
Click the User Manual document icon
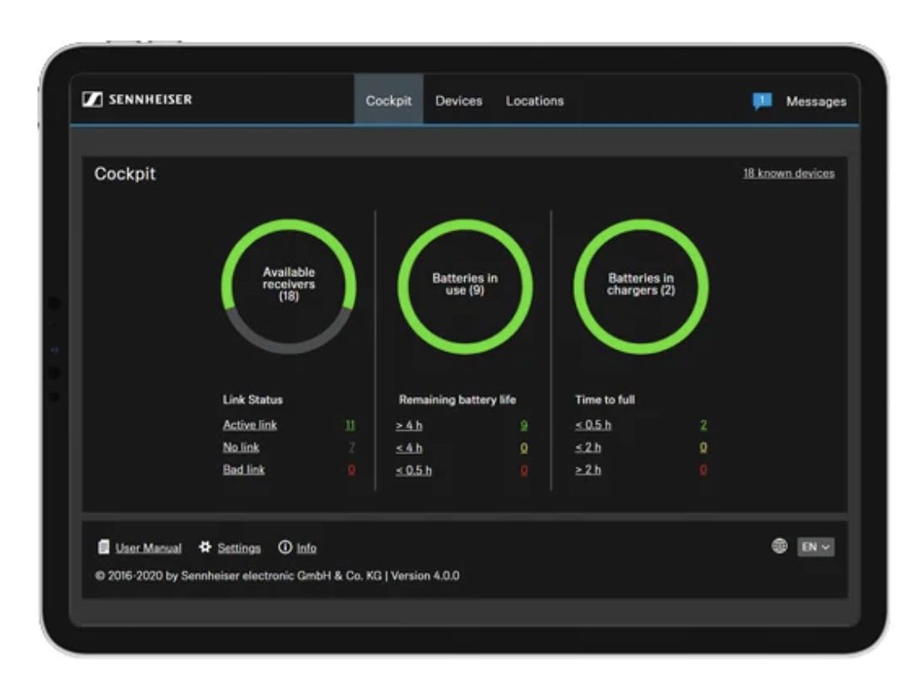tap(103, 548)
